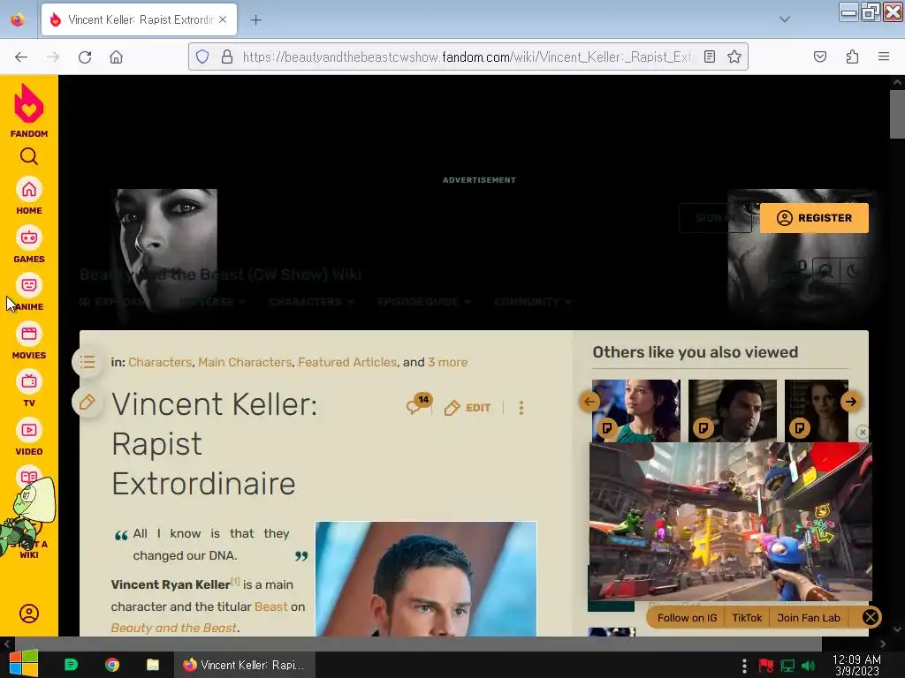Go back in Firefox

pyautogui.click(x=21, y=57)
